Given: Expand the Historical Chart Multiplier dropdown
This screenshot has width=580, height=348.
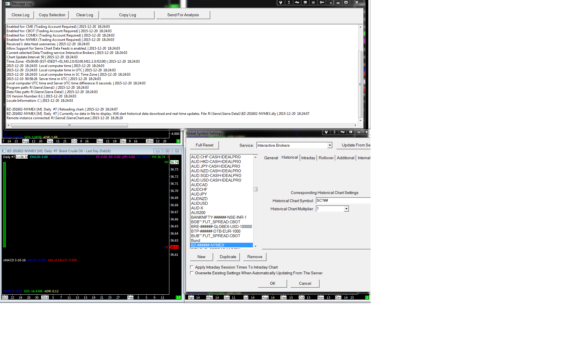Looking at the screenshot, I should click(x=346, y=209).
